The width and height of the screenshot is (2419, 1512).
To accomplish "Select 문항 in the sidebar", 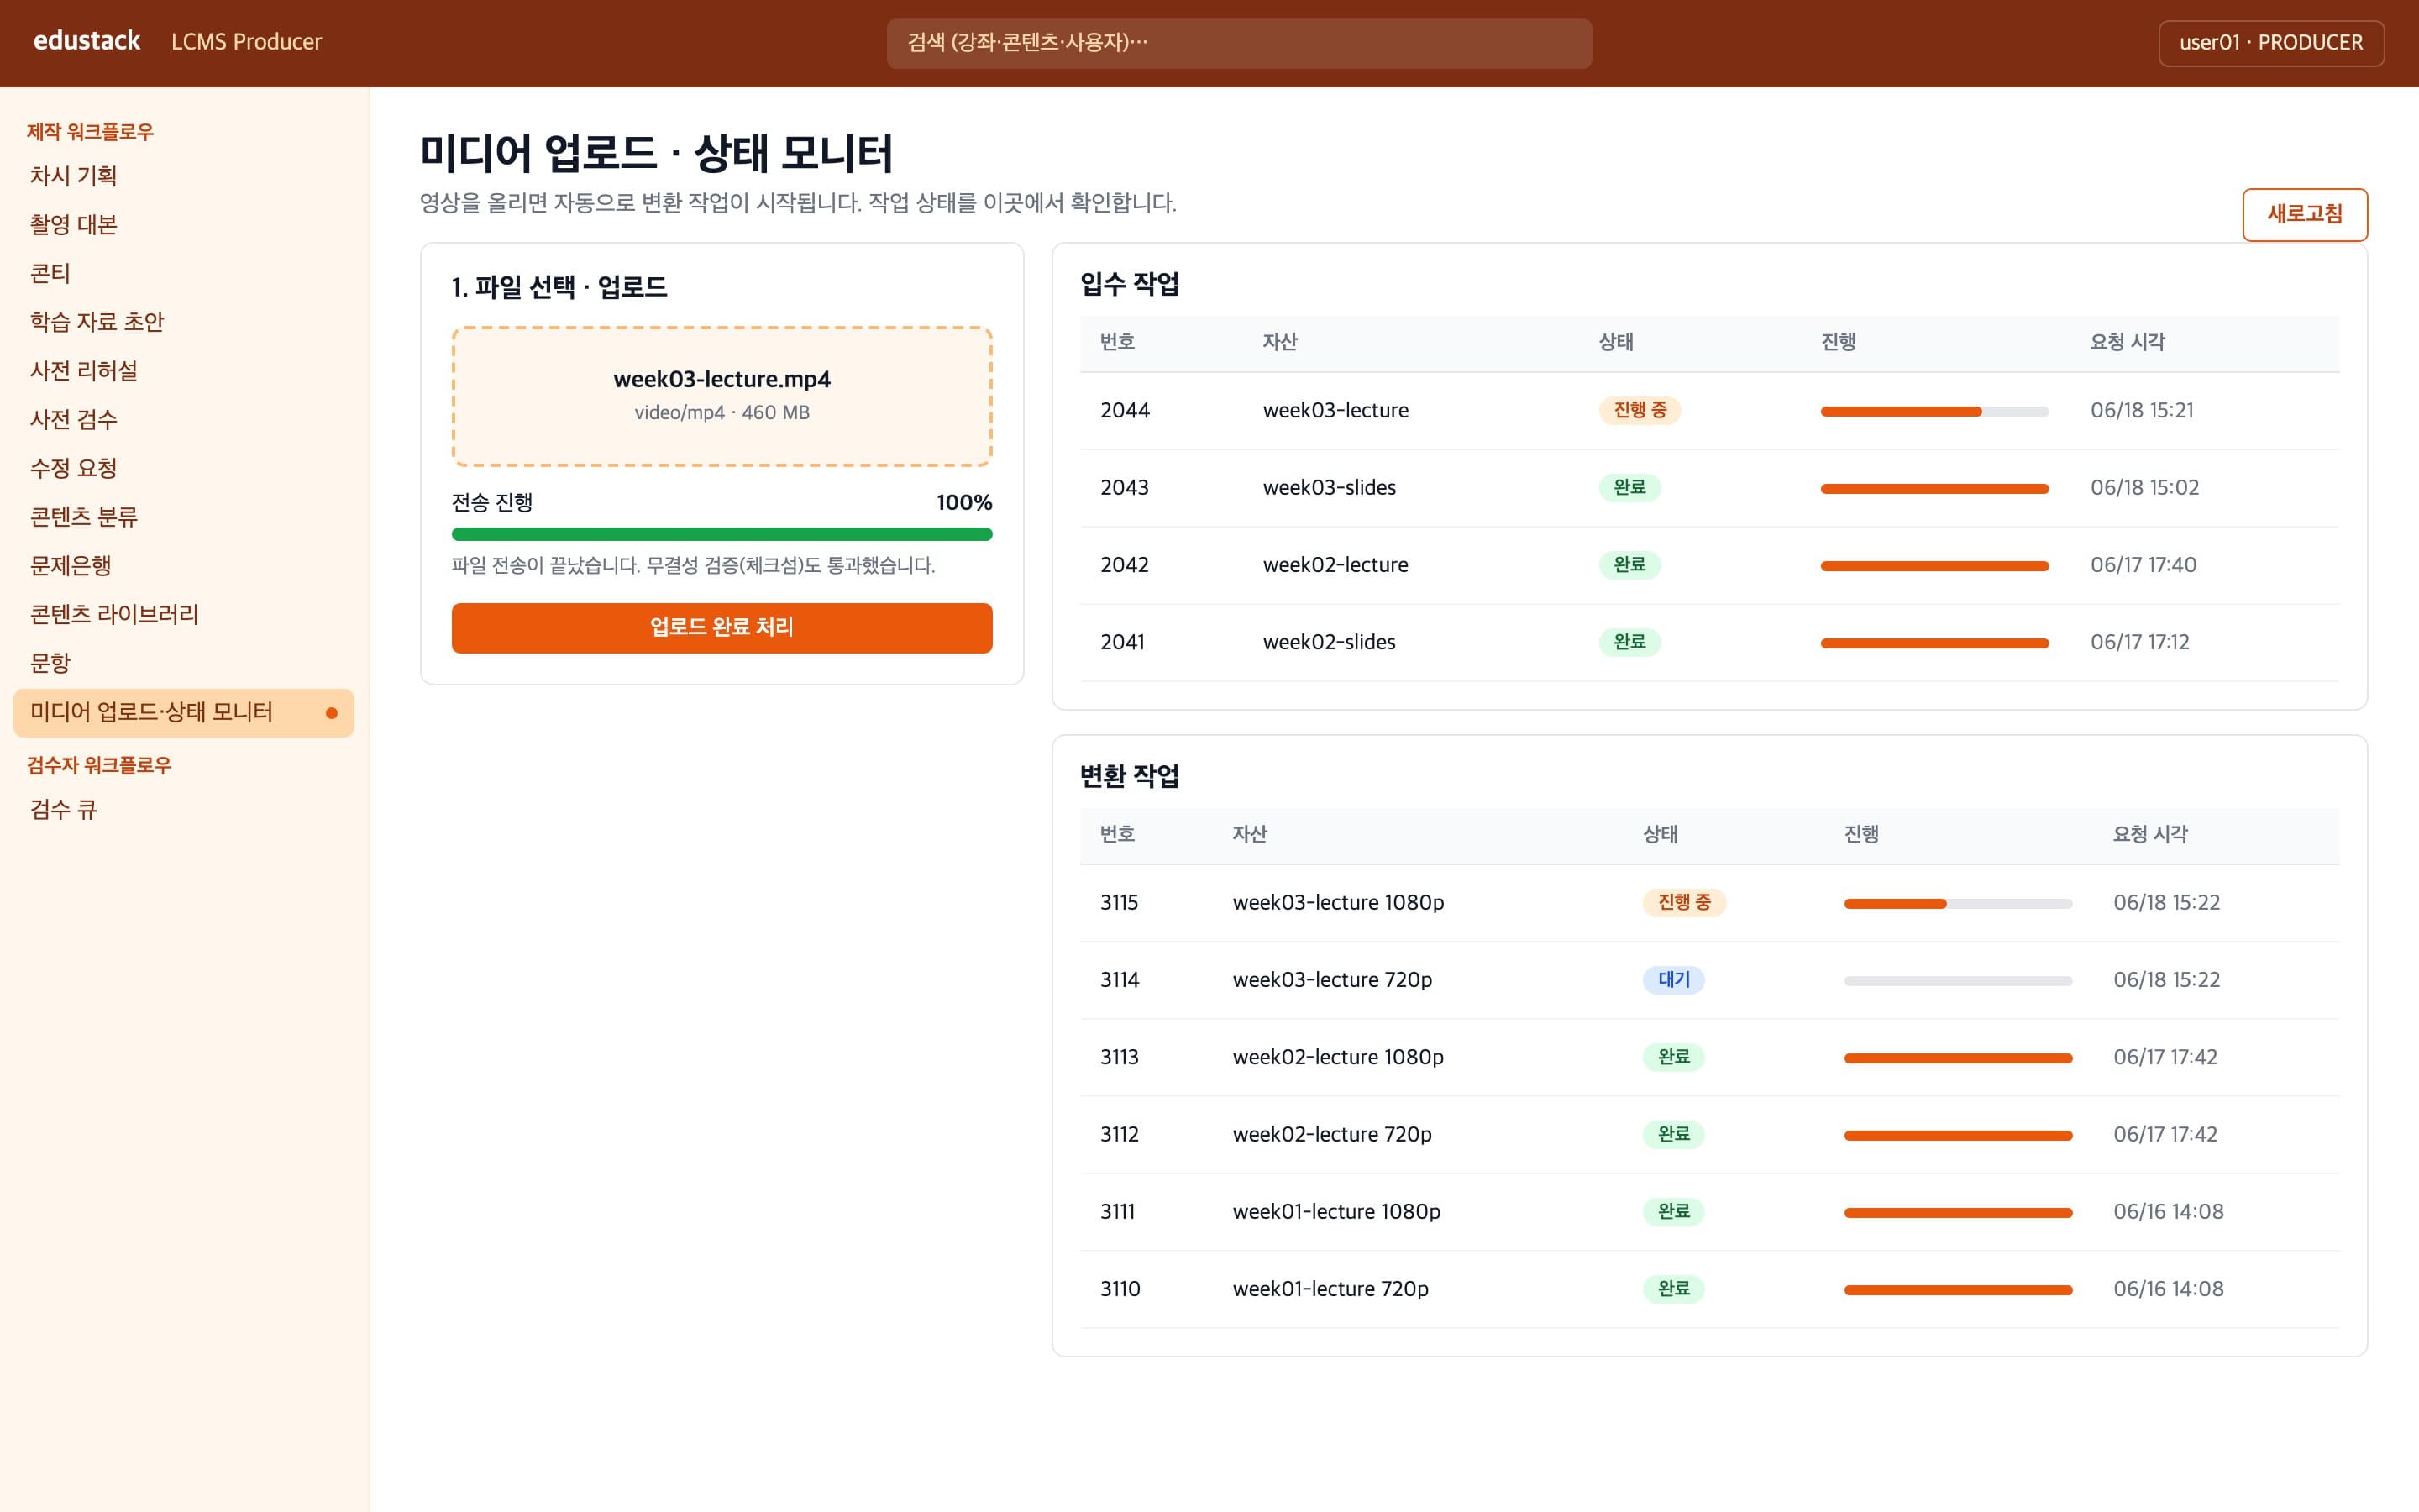I will pyautogui.click(x=184, y=663).
